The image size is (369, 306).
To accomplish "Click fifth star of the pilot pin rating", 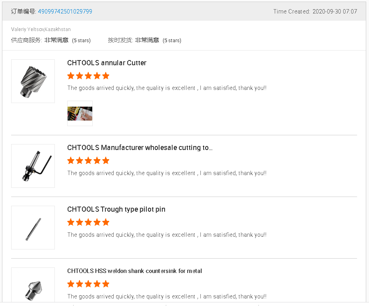I will click(x=106, y=222).
